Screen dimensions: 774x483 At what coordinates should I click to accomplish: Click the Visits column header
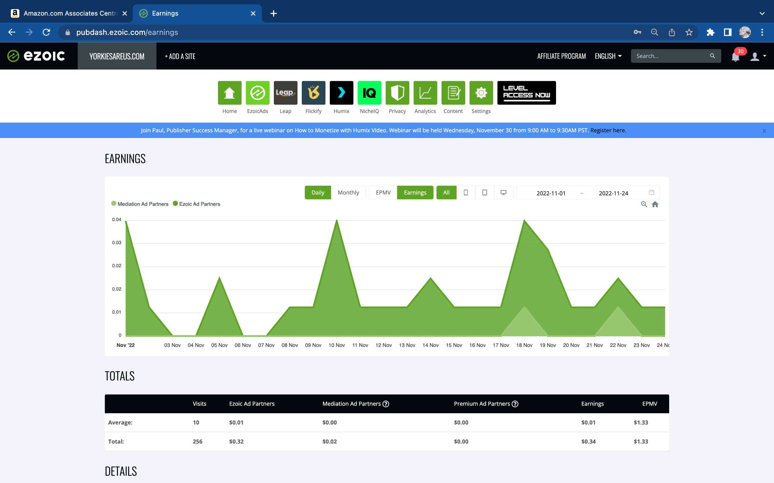click(x=200, y=404)
